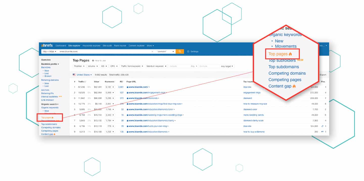Open Broken under Backlinks
The height and width of the screenshot is (181, 364).
pos(48,76)
